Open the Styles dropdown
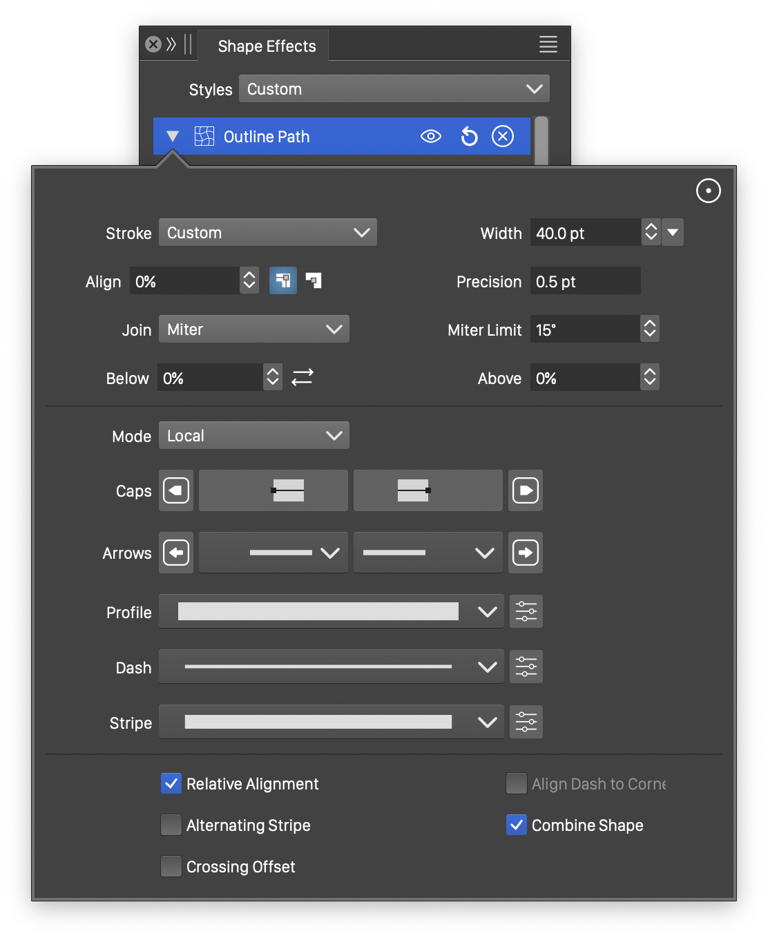This screenshot has width=768, height=938. (x=394, y=89)
